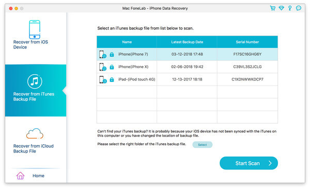Click the diamond upgrade icon in title bar
Screen dimensions: 310x189
(282, 8)
